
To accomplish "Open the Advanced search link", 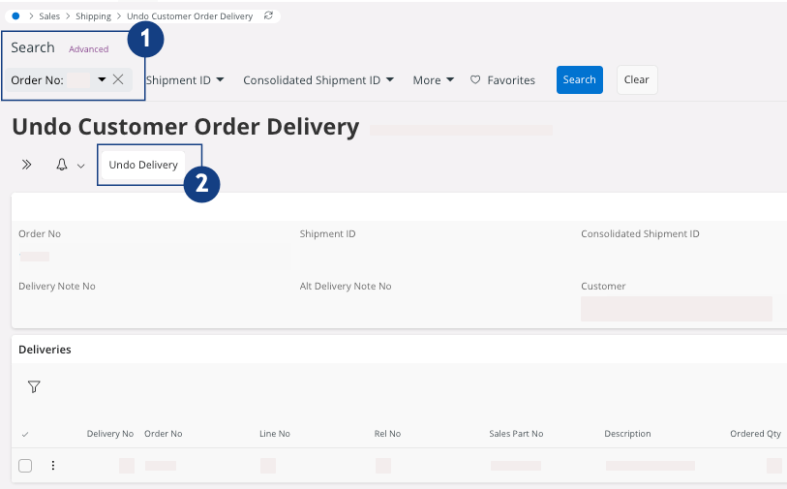I will [88, 49].
